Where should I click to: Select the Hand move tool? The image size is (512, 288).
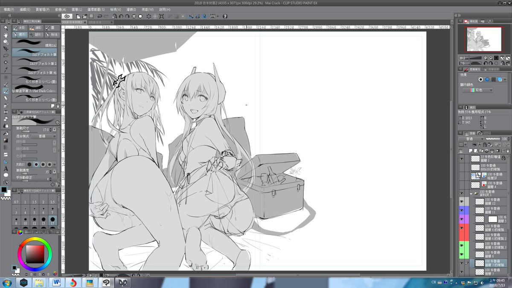(6, 35)
